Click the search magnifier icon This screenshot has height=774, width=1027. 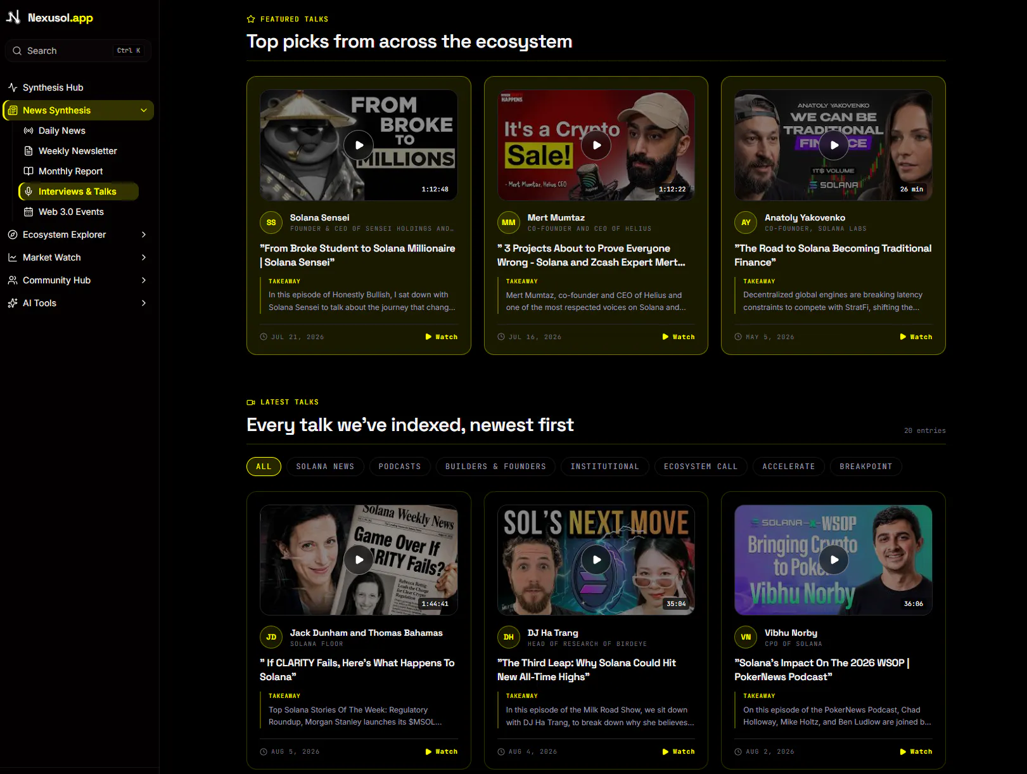tap(17, 51)
